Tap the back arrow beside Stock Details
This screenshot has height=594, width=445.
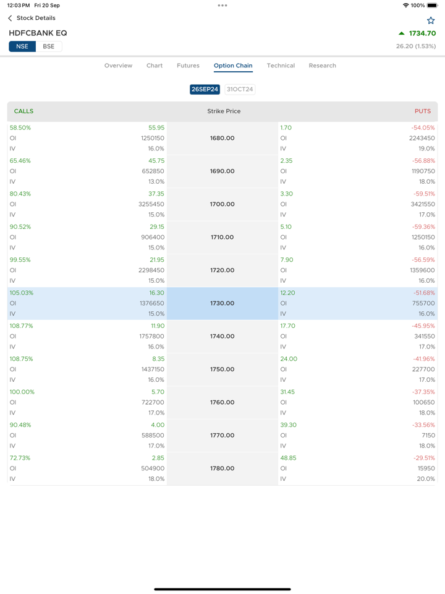(10, 19)
